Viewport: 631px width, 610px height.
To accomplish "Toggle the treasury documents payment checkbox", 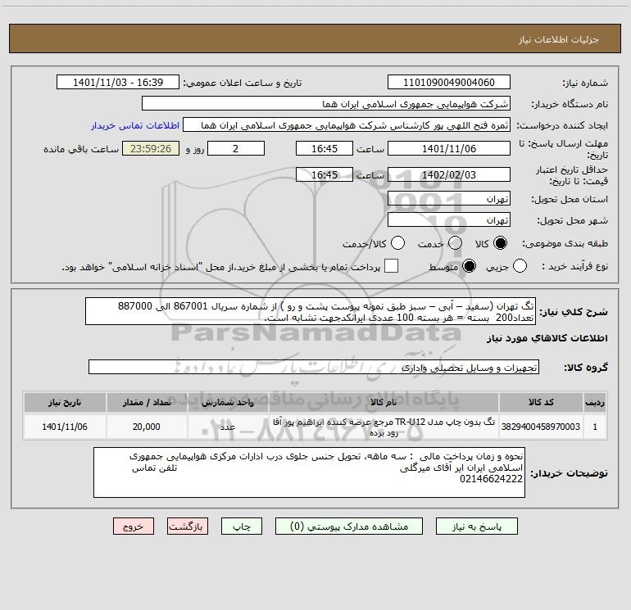I will click(392, 267).
